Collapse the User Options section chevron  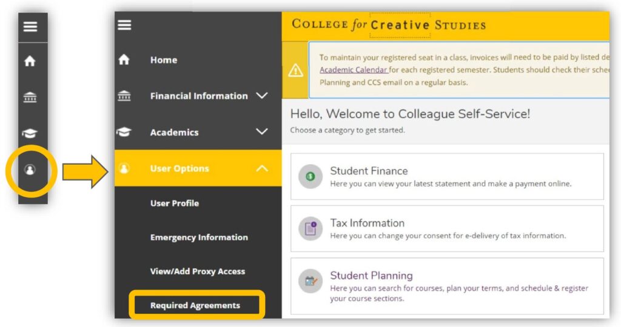click(x=262, y=168)
